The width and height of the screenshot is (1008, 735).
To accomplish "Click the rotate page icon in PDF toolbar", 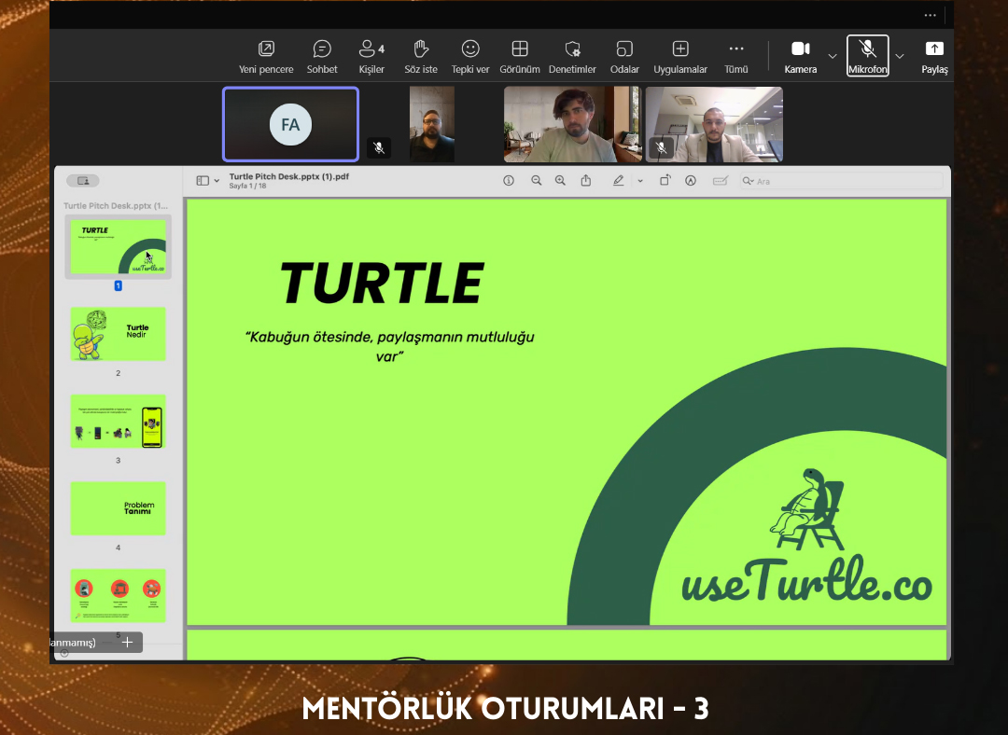I will (665, 181).
